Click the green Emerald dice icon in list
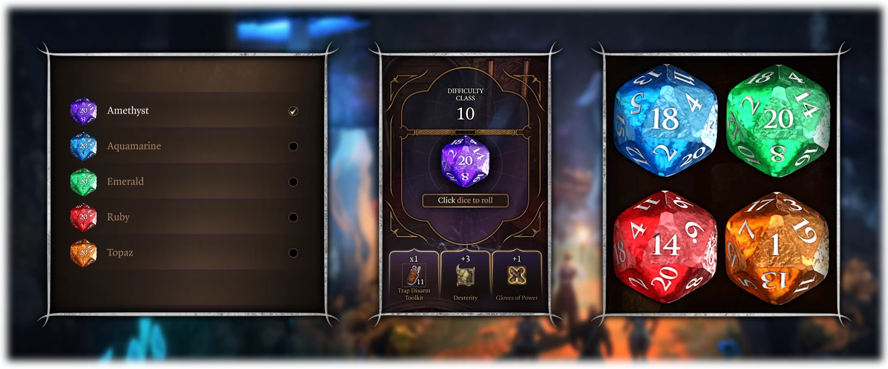This screenshot has height=369, width=888. pyautogui.click(x=84, y=182)
